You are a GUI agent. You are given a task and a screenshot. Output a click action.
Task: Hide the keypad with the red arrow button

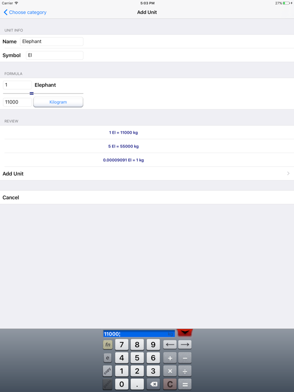(185, 333)
